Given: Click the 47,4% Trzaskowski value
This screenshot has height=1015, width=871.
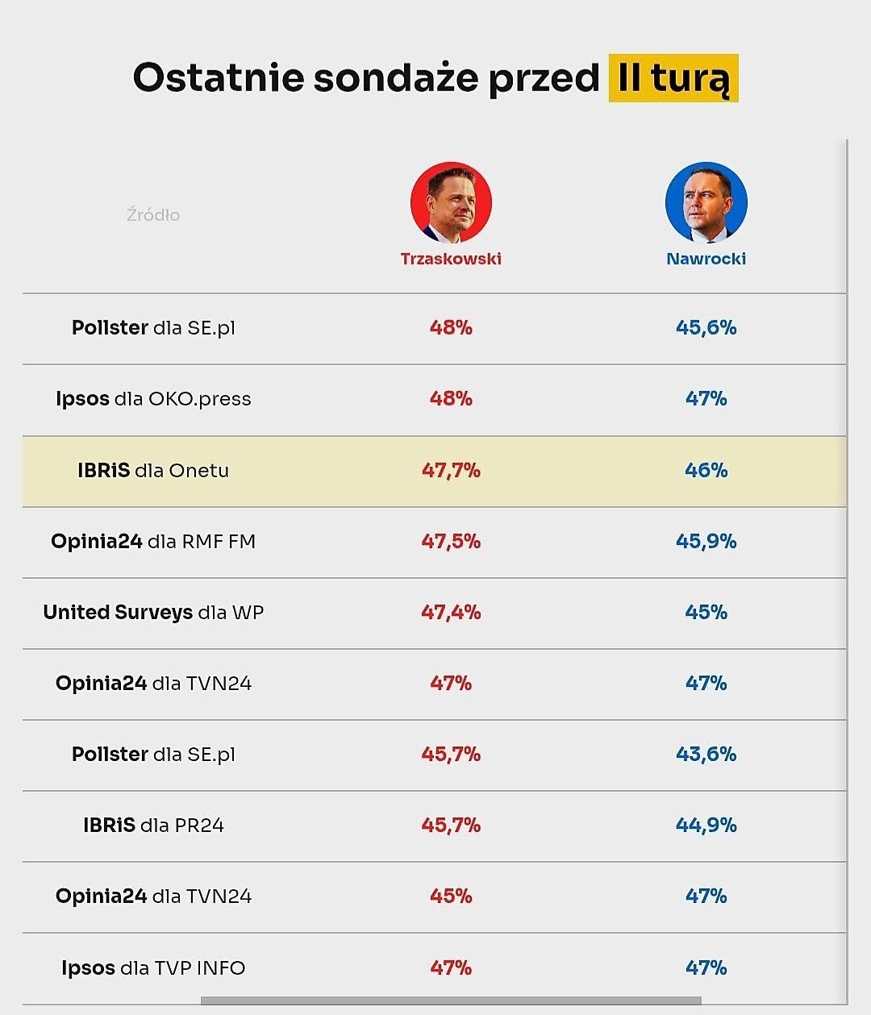Looking at the screenshot, I should coord(451,613).
